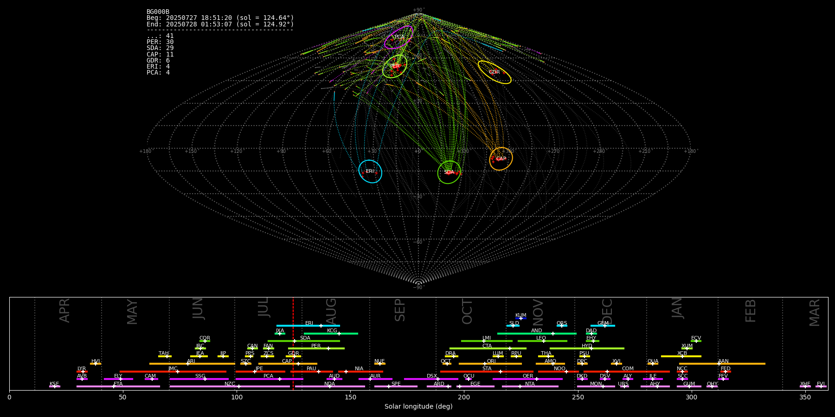Click the yellow GDR radiant ellipse on map
Viewport: 835px width, 417px height.
click(x=495, y=72)
